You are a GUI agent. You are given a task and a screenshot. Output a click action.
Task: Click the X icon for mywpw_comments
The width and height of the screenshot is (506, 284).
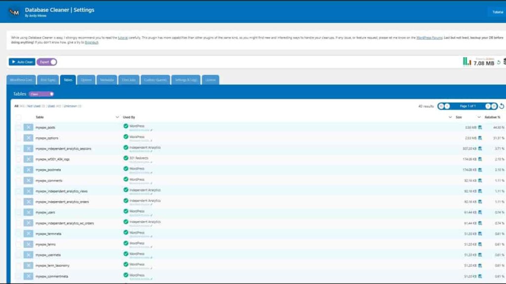28,180
